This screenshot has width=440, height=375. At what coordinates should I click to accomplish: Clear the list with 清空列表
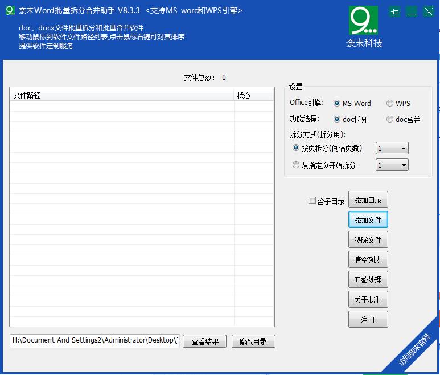(x=368, y=260)
